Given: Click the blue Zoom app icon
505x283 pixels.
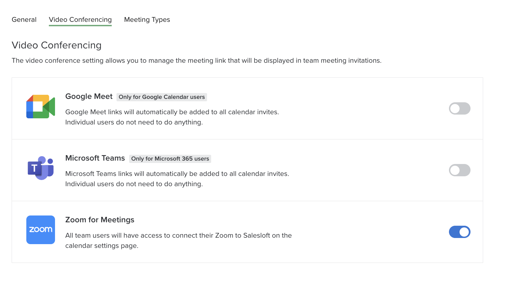Looking at the screenshot, I should coord(40,230).
